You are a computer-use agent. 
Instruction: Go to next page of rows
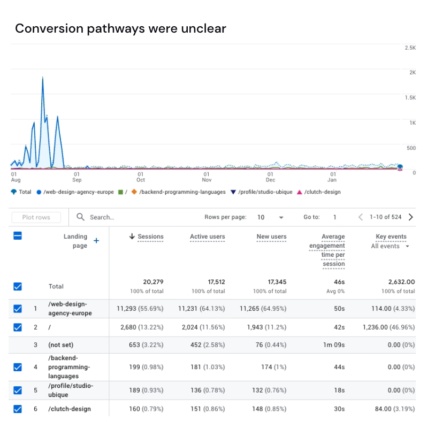pos(410,217)
